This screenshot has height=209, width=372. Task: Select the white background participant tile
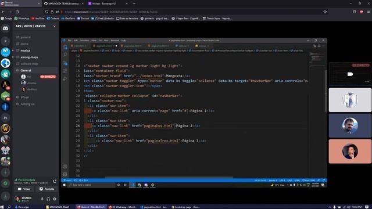point(350,100)
